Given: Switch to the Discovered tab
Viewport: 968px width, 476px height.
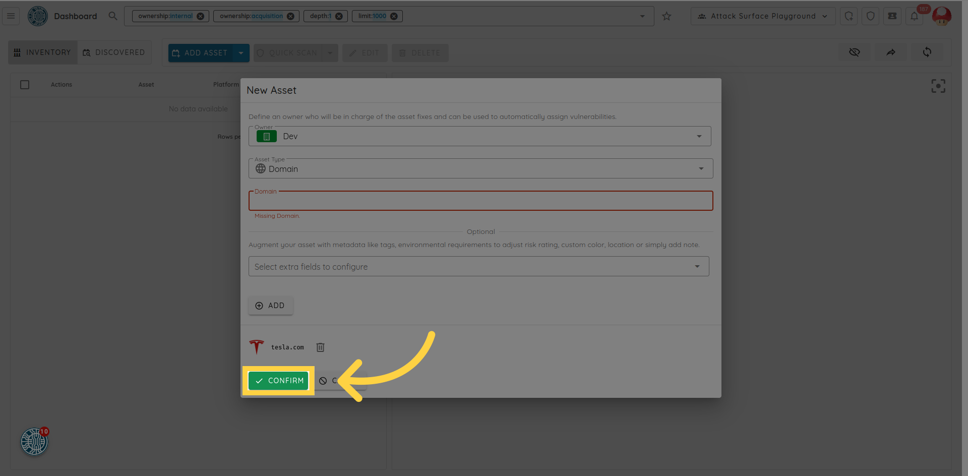Looking at the screenshot, I should click(114, 52).
